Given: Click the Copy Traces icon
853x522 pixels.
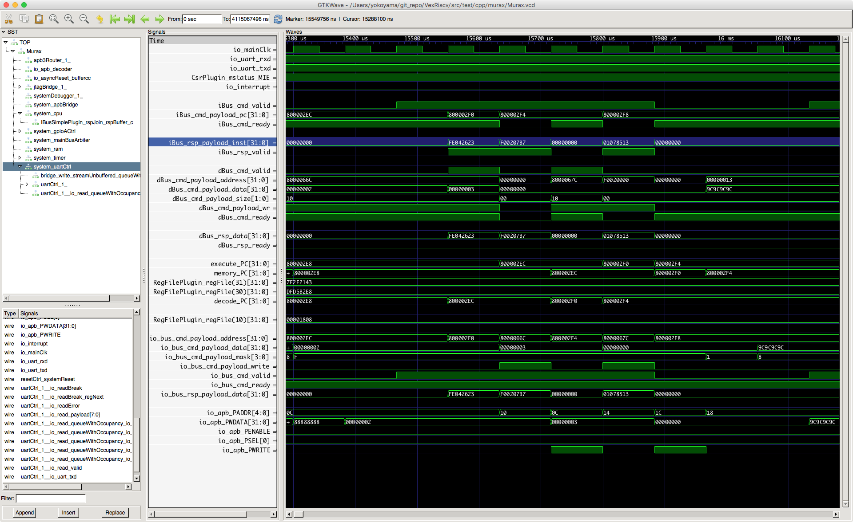Looking at the screenshot, I should click(x=24, y=19).
